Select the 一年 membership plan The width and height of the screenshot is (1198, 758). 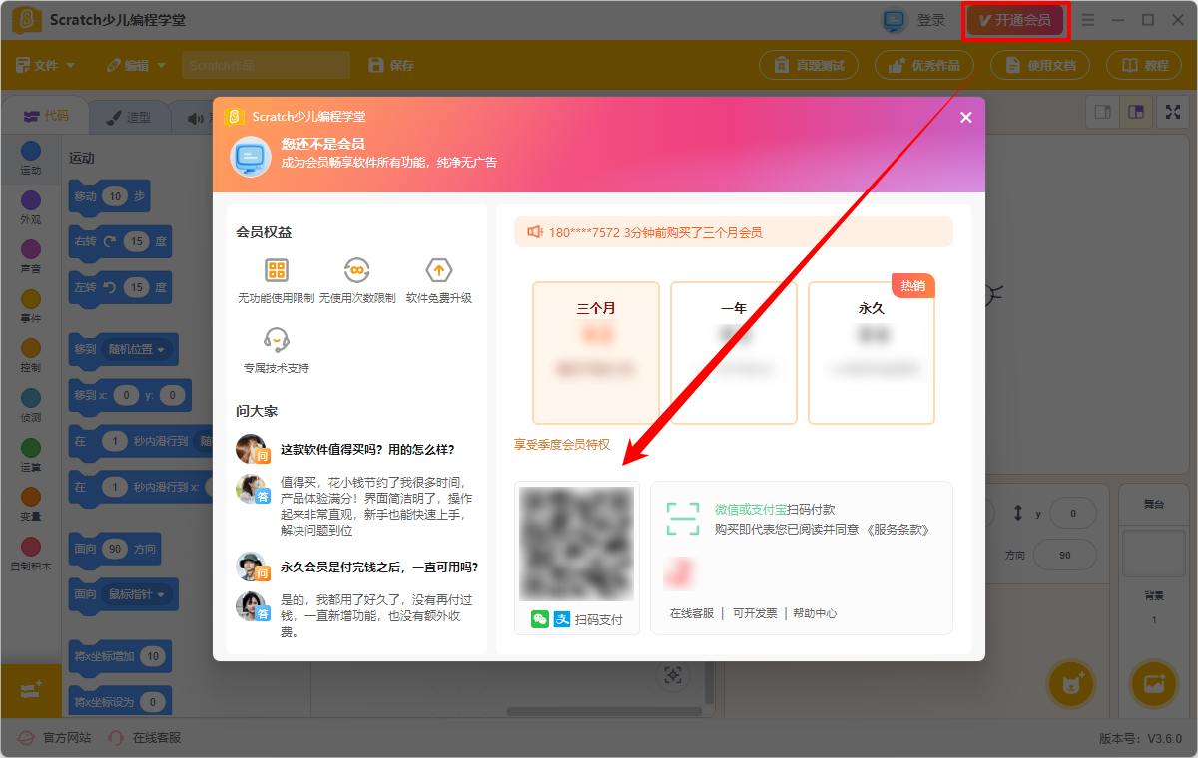pos(734,353)
